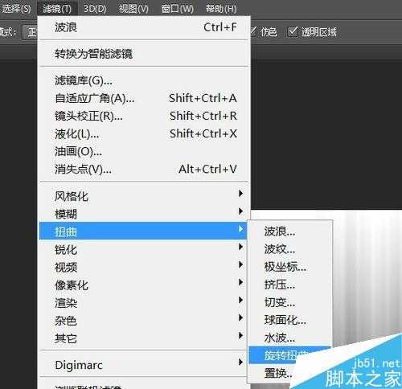Screen dimensions: 402x389
Task: Open the 视图(V) menu
Action: click(x=133, y=9)
